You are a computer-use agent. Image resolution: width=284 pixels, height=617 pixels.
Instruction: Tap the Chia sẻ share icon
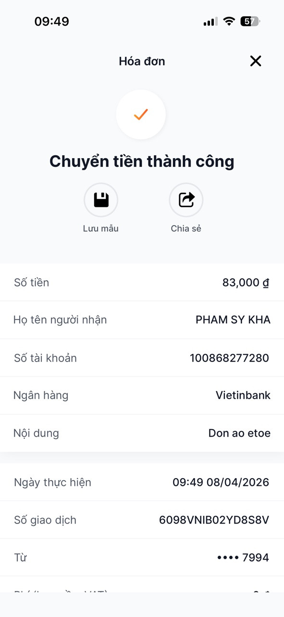point(186,200)
